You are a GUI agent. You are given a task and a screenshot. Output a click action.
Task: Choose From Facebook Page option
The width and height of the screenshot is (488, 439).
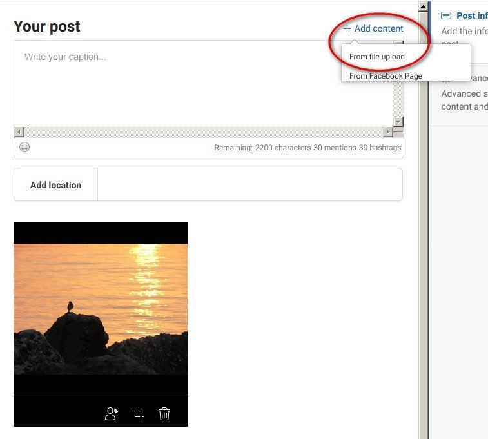[x=386, y=76]
